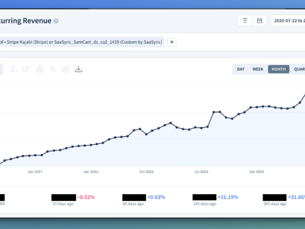Image resolution: width=305 pixels, height=229 pixels.
Task: Select the MONTH interval option
Action: (278, 69)
